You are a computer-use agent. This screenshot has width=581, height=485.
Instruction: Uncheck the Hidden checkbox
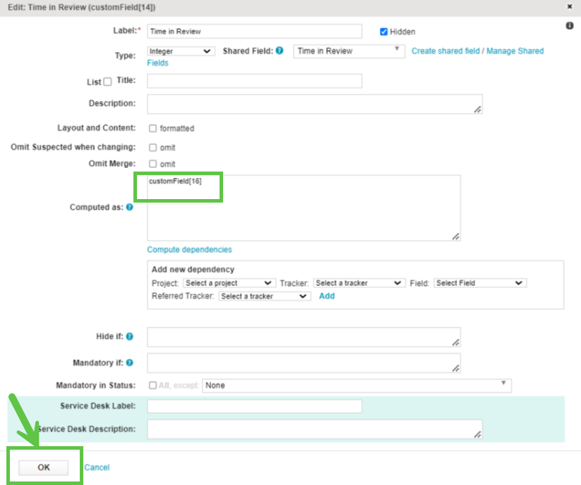coord(384,32)
